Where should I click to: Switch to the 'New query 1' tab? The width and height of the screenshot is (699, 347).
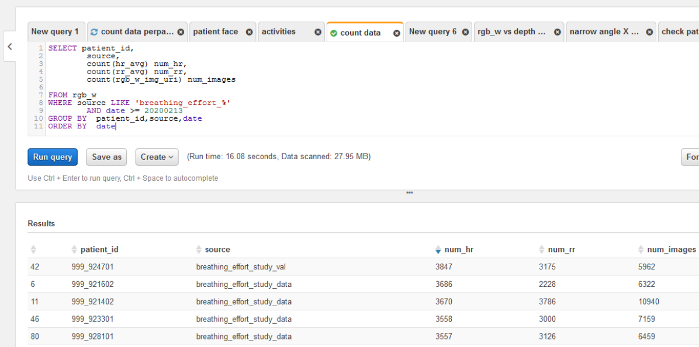point(55,32)
